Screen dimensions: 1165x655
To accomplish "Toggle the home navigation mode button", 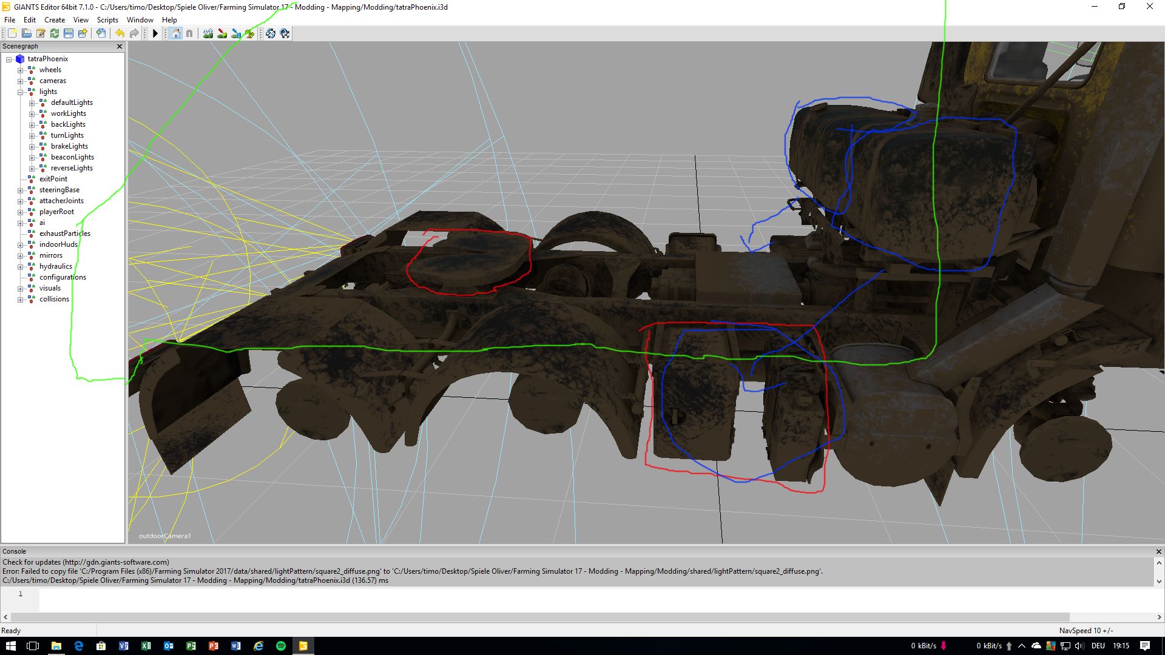I will click(x=176, y=33).
